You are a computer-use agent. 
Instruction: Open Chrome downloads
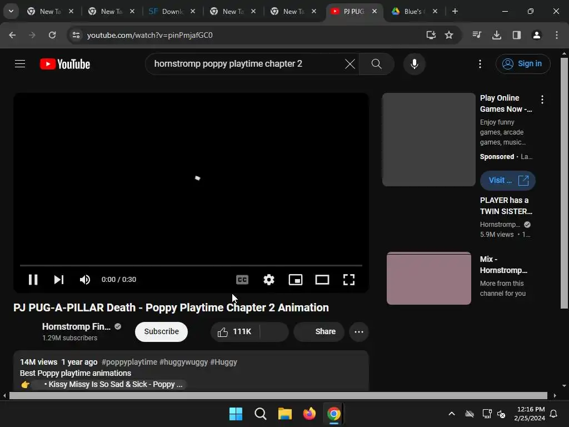496,35
